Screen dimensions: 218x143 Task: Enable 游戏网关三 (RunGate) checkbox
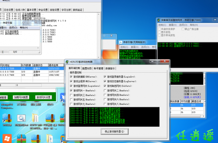(71, 95)
